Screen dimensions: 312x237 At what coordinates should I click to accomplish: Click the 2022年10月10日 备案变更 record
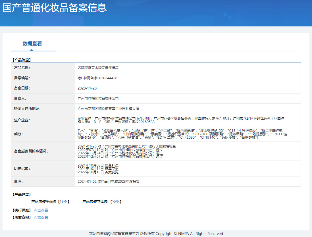(x=98, y=172)
